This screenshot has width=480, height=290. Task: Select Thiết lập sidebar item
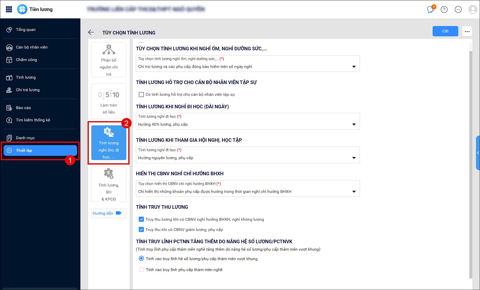point(40,150)
